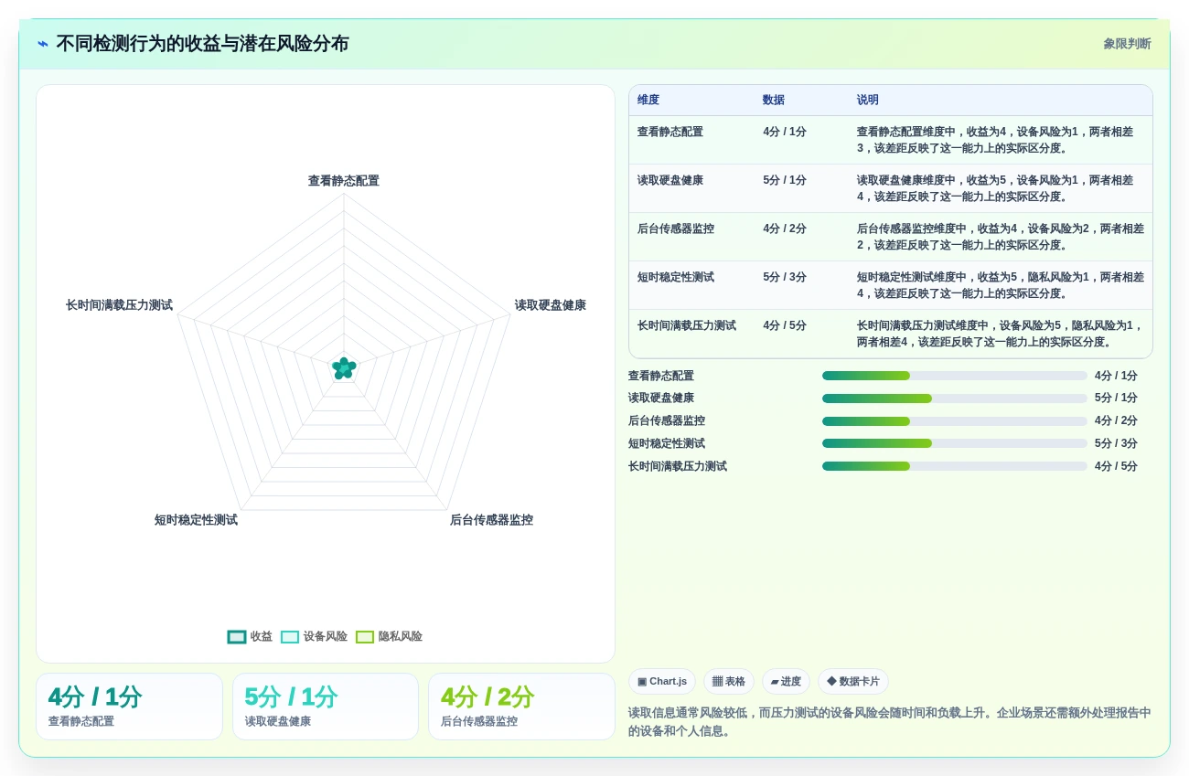Select the 5分 / 1分 读取硬盘健康 card

[326, 707]
